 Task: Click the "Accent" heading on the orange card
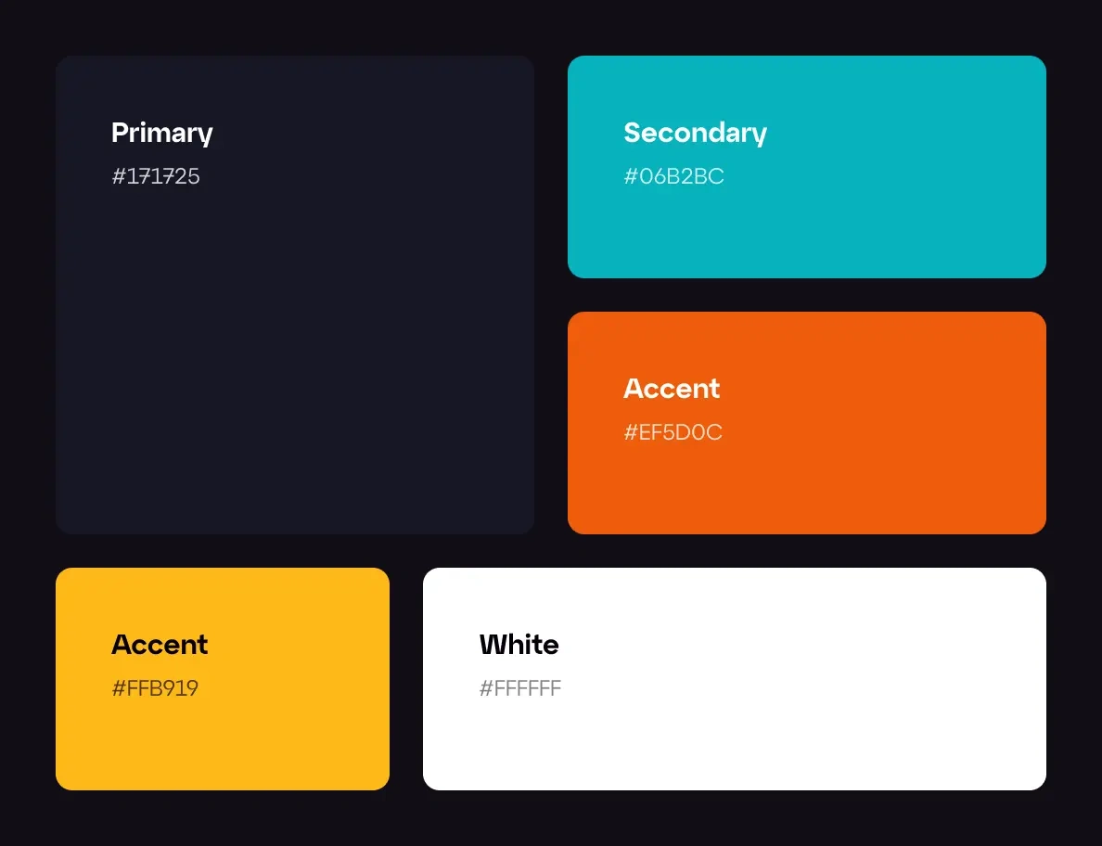click(672, 389)
